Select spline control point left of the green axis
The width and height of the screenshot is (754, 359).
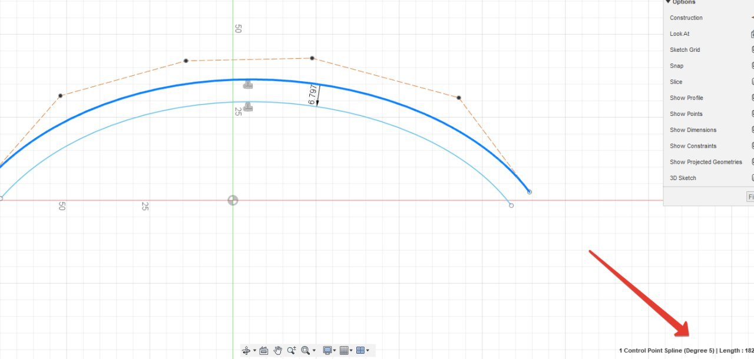click(186, 61)
